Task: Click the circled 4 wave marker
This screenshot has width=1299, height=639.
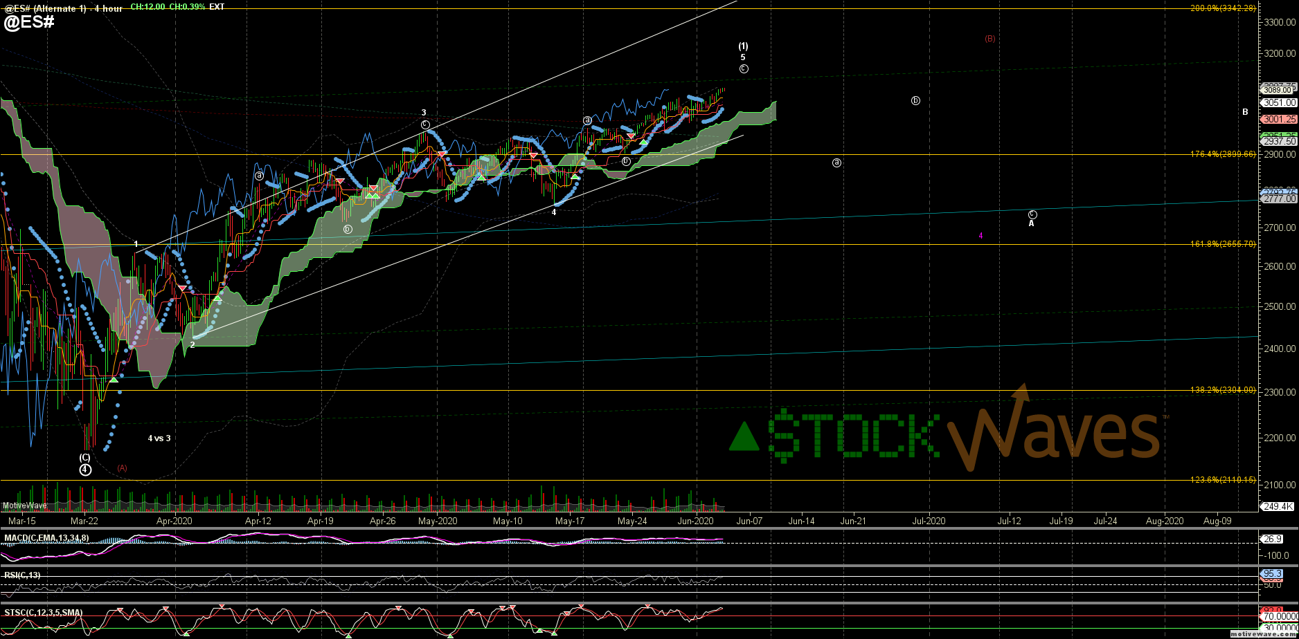Action: (84, 470)
